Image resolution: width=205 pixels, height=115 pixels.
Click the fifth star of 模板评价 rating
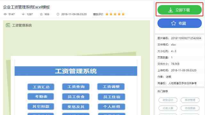123,14
